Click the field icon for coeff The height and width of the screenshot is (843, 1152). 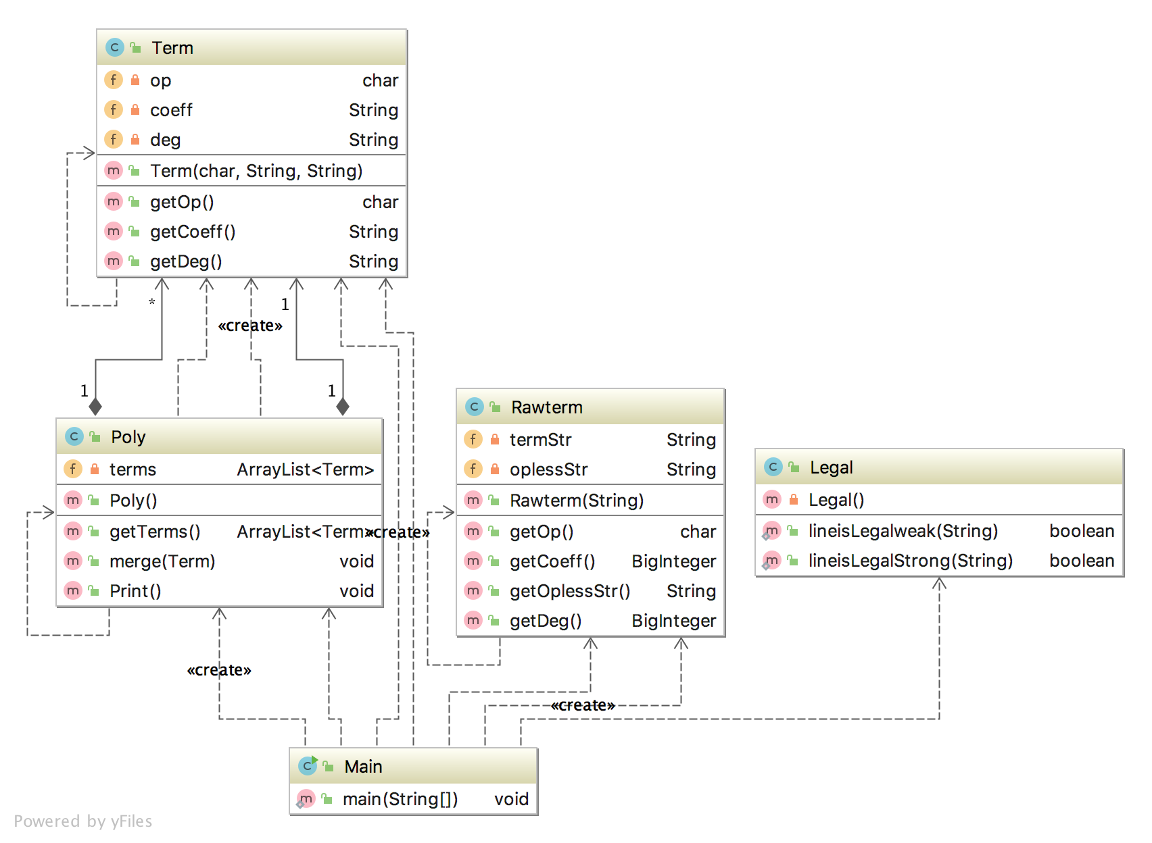point(113,109)
